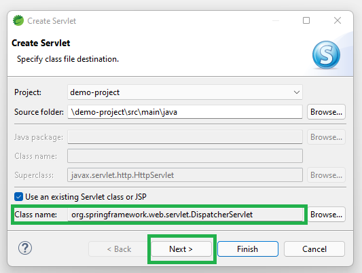Click the Finish button

coord(248,249)
